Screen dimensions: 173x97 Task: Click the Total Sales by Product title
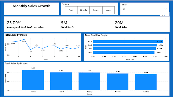tap(17, 64)
